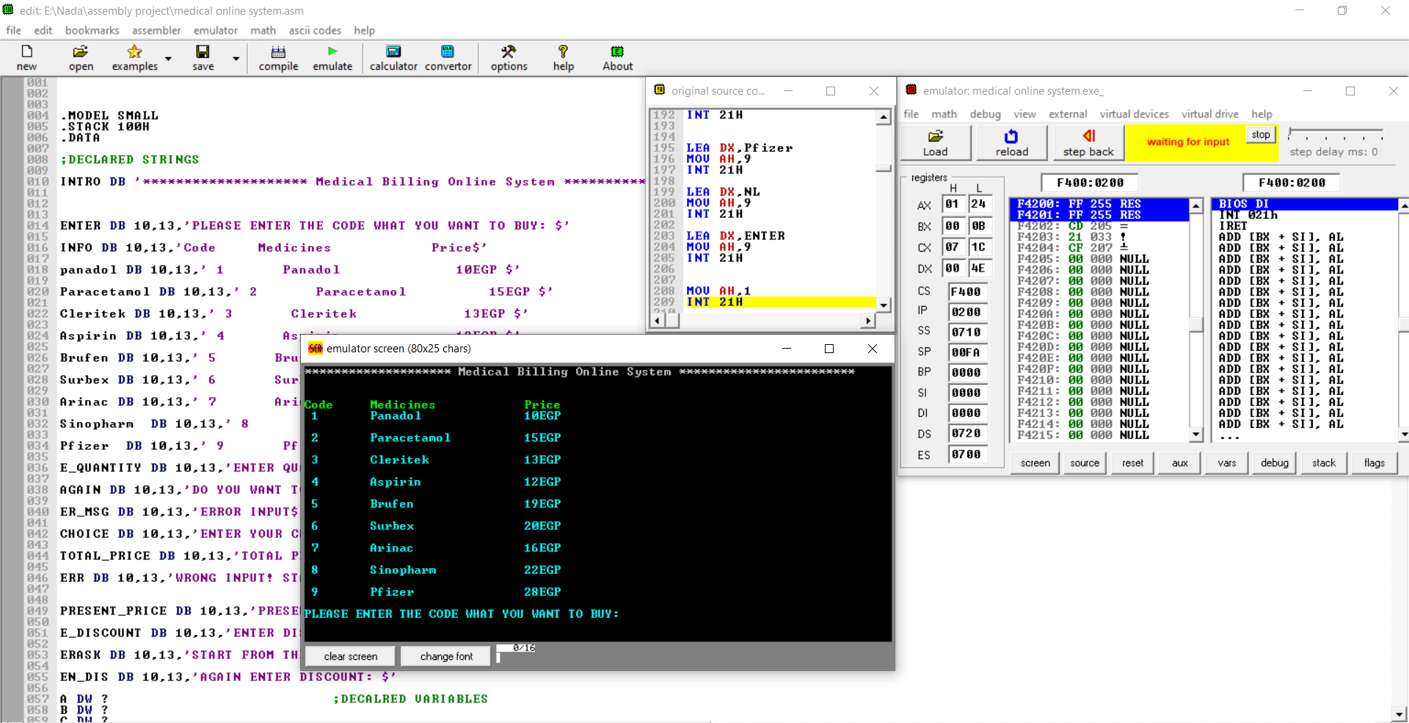Open the base convertor tool
This screenshot has width=1409, height=723.
[448, 57]
